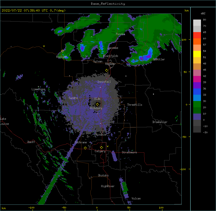
Task: Click the Base_Reflectivity title
Action: pos(108,4)
